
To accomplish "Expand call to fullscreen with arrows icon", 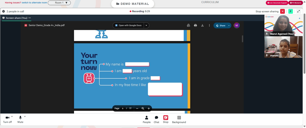I will click(x=299, y=12).
